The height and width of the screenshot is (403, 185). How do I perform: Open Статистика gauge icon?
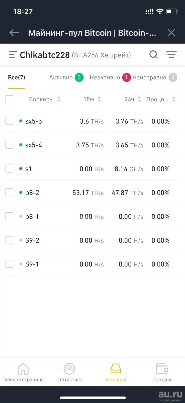(x=69, y=369)
